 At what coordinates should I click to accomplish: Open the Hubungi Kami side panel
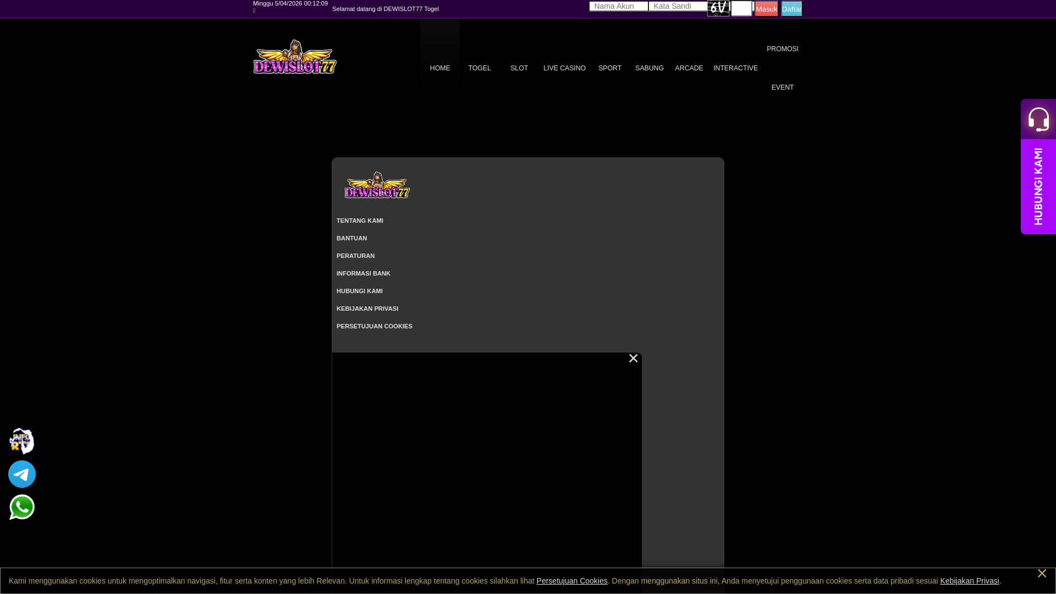pyautogui.click(x=1038, y=186)
